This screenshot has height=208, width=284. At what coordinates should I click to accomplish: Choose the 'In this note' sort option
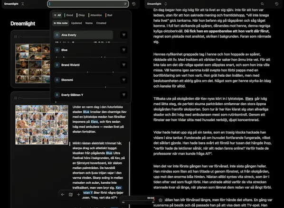pos(60,23)
